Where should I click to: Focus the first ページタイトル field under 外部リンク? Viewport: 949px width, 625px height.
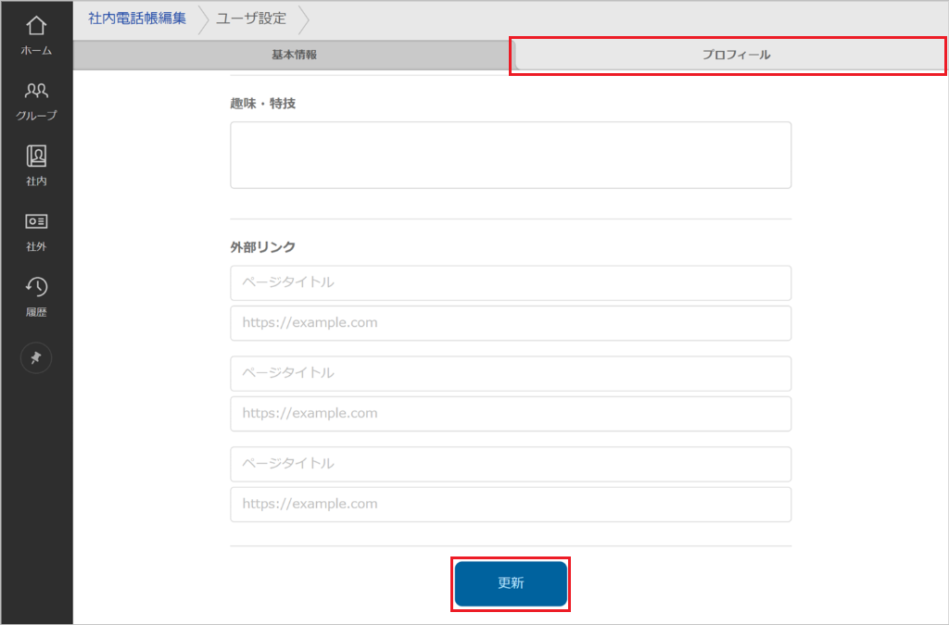[510, 282]
